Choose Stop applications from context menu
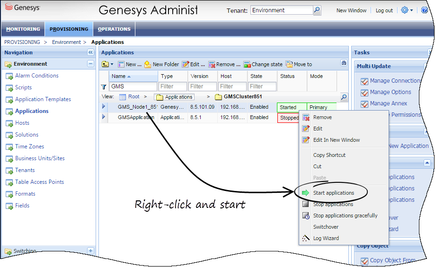 pos(344,205)
